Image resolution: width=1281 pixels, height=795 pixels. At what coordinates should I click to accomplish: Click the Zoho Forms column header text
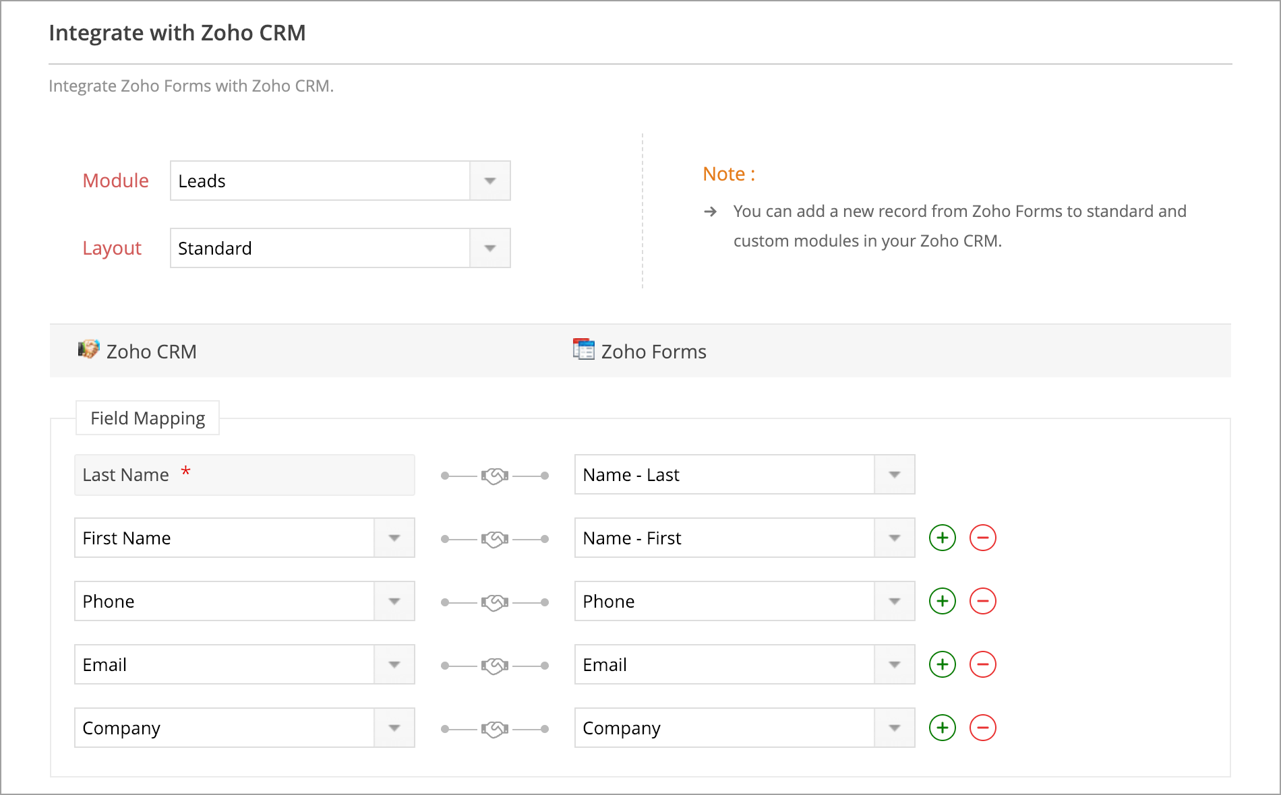pos(653,352)
